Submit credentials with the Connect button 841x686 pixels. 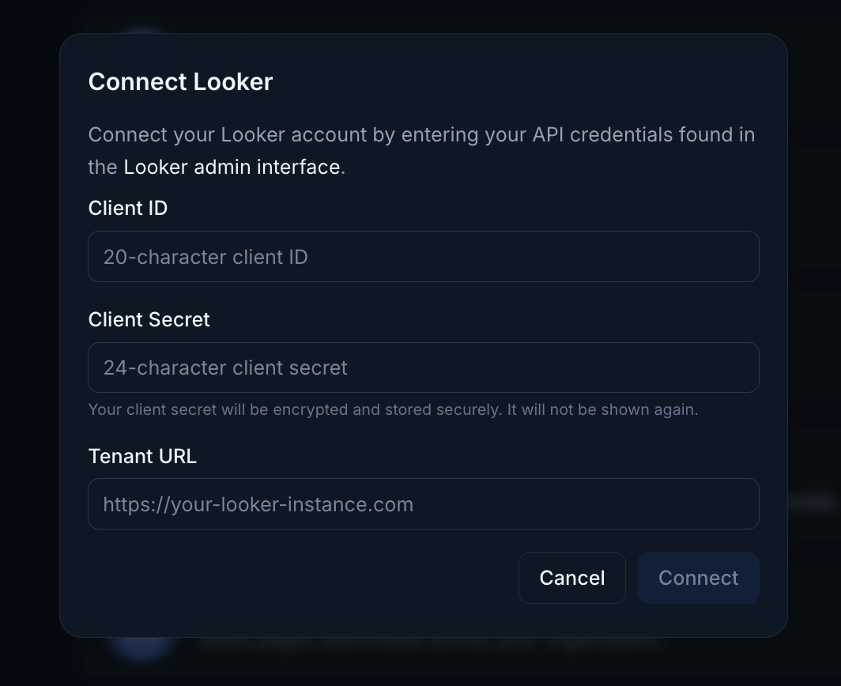point(698,578)
